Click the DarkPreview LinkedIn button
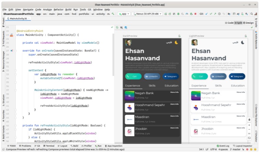260x153 pixels. coord(152,76)
